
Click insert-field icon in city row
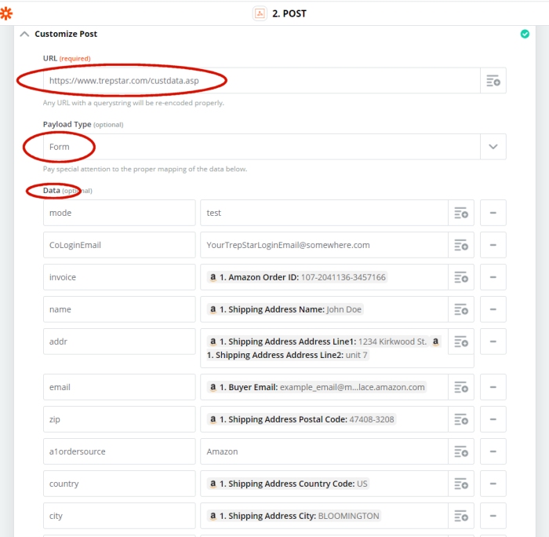(x=461, y=516)
